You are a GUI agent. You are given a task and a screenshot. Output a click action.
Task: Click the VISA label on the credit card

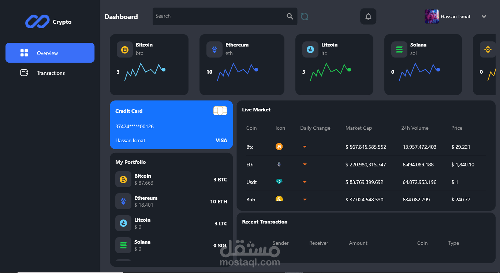(221, 140)
